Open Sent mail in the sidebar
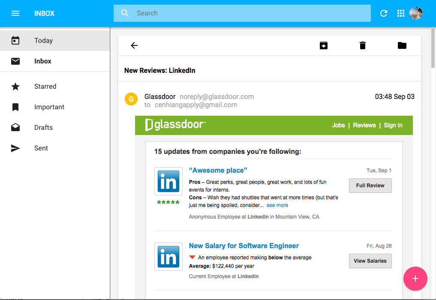 pyautogui.click(x=55, y=148)
